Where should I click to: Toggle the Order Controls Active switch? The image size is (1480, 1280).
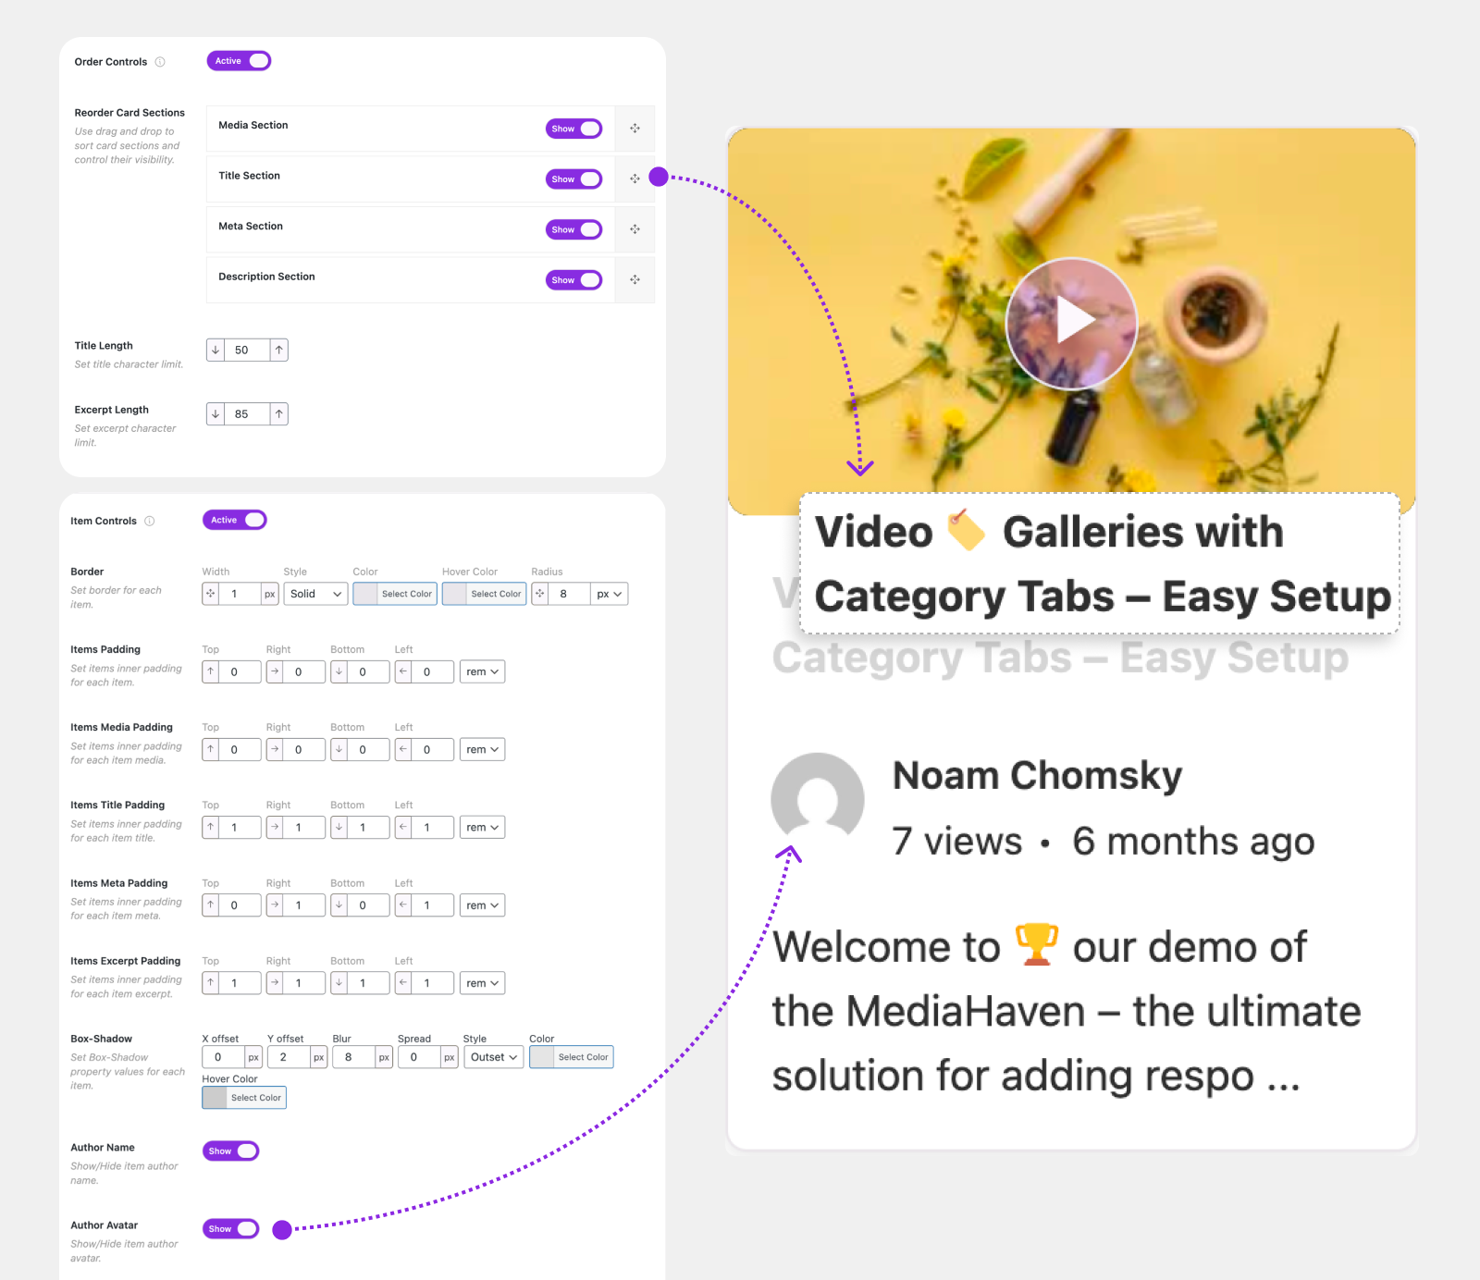tap(239, 61)
